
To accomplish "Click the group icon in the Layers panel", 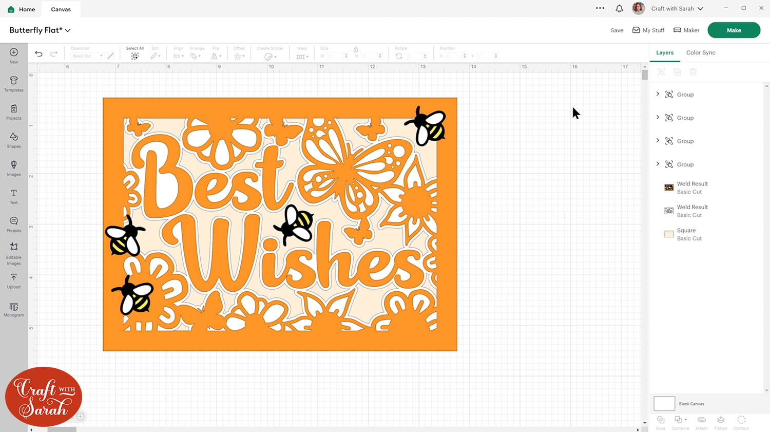I will point(661,72).
